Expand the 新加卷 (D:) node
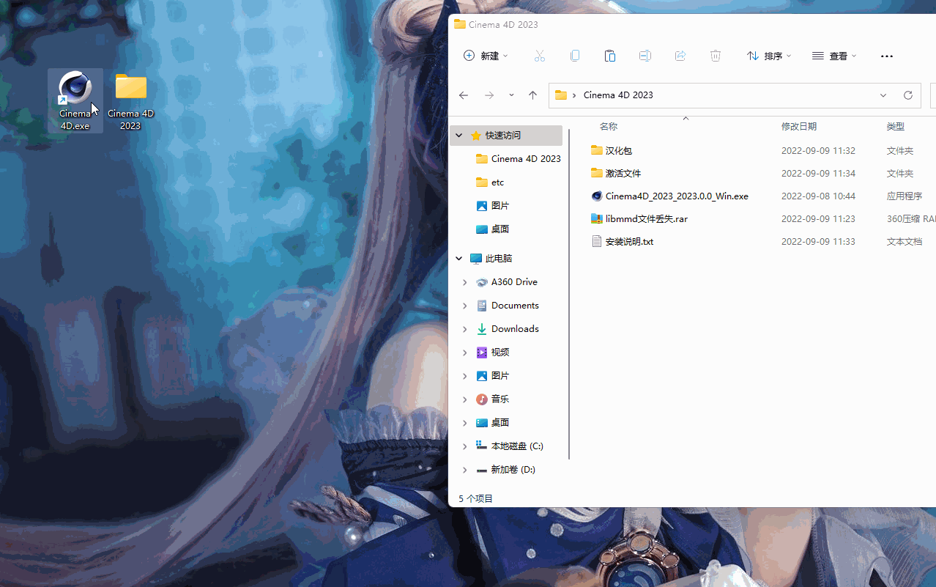This screenshot has width=936, height=587. (x=465, y=470)
